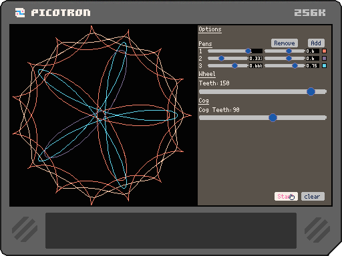
Task: Click the Pens heading
Action: [x=205, y=44]
